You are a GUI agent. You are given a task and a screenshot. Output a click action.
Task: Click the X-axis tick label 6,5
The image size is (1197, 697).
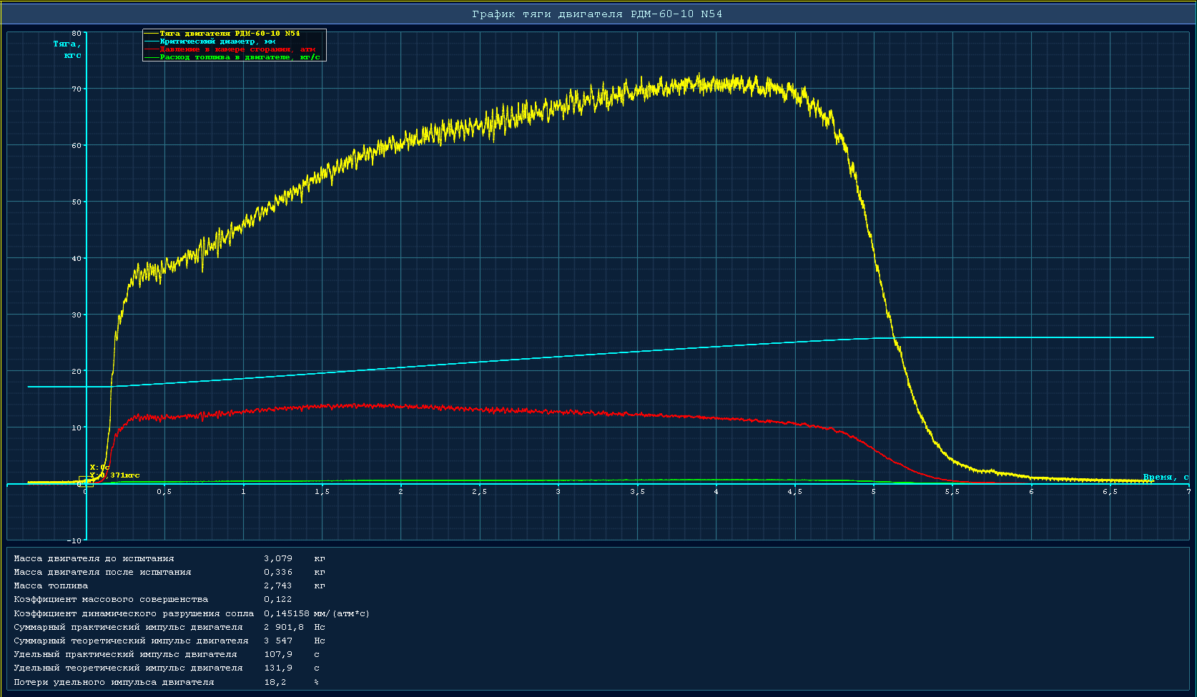(1110, 492)
